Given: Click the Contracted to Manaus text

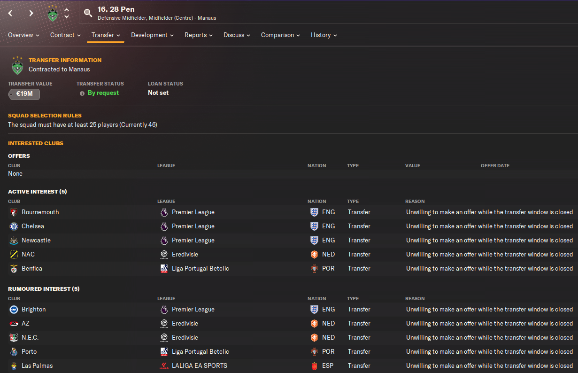Looking at the screenshot, I should 59,70.
